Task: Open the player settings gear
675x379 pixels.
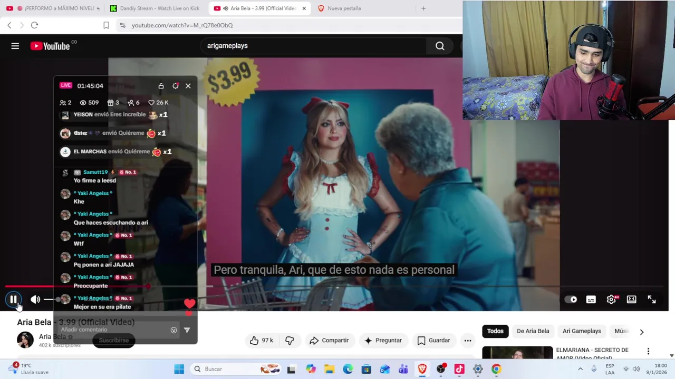Action: click(611, 300)
